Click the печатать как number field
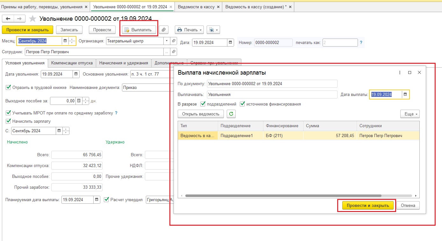Image resolution: width=442 pixels, height=241 pixels. [x=340, y=42]
